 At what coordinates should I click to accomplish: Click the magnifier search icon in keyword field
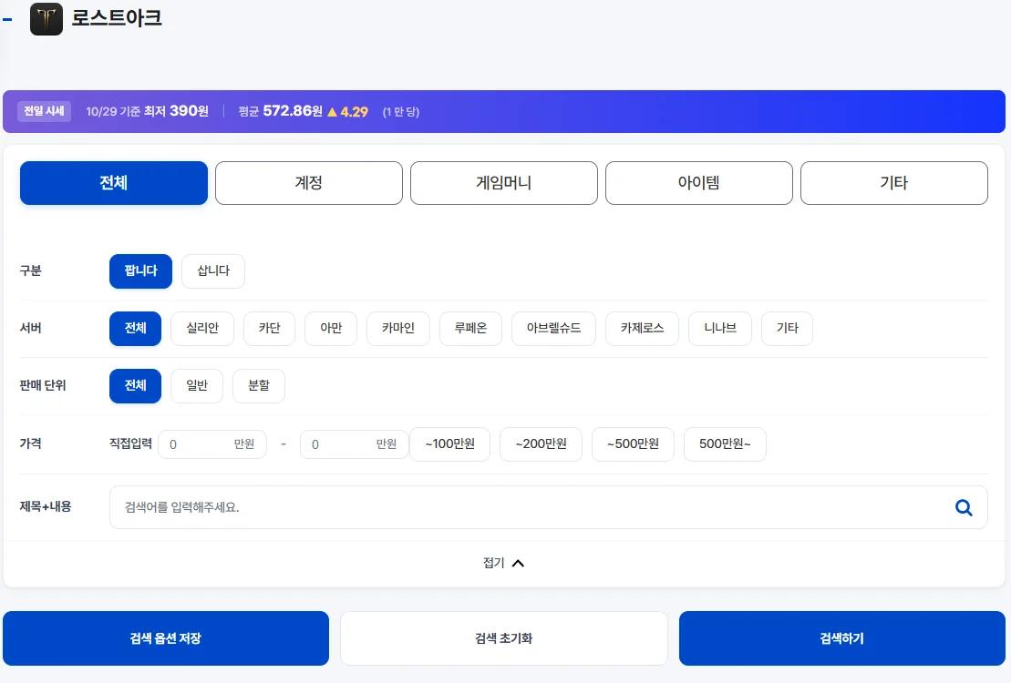pos(964,508)
